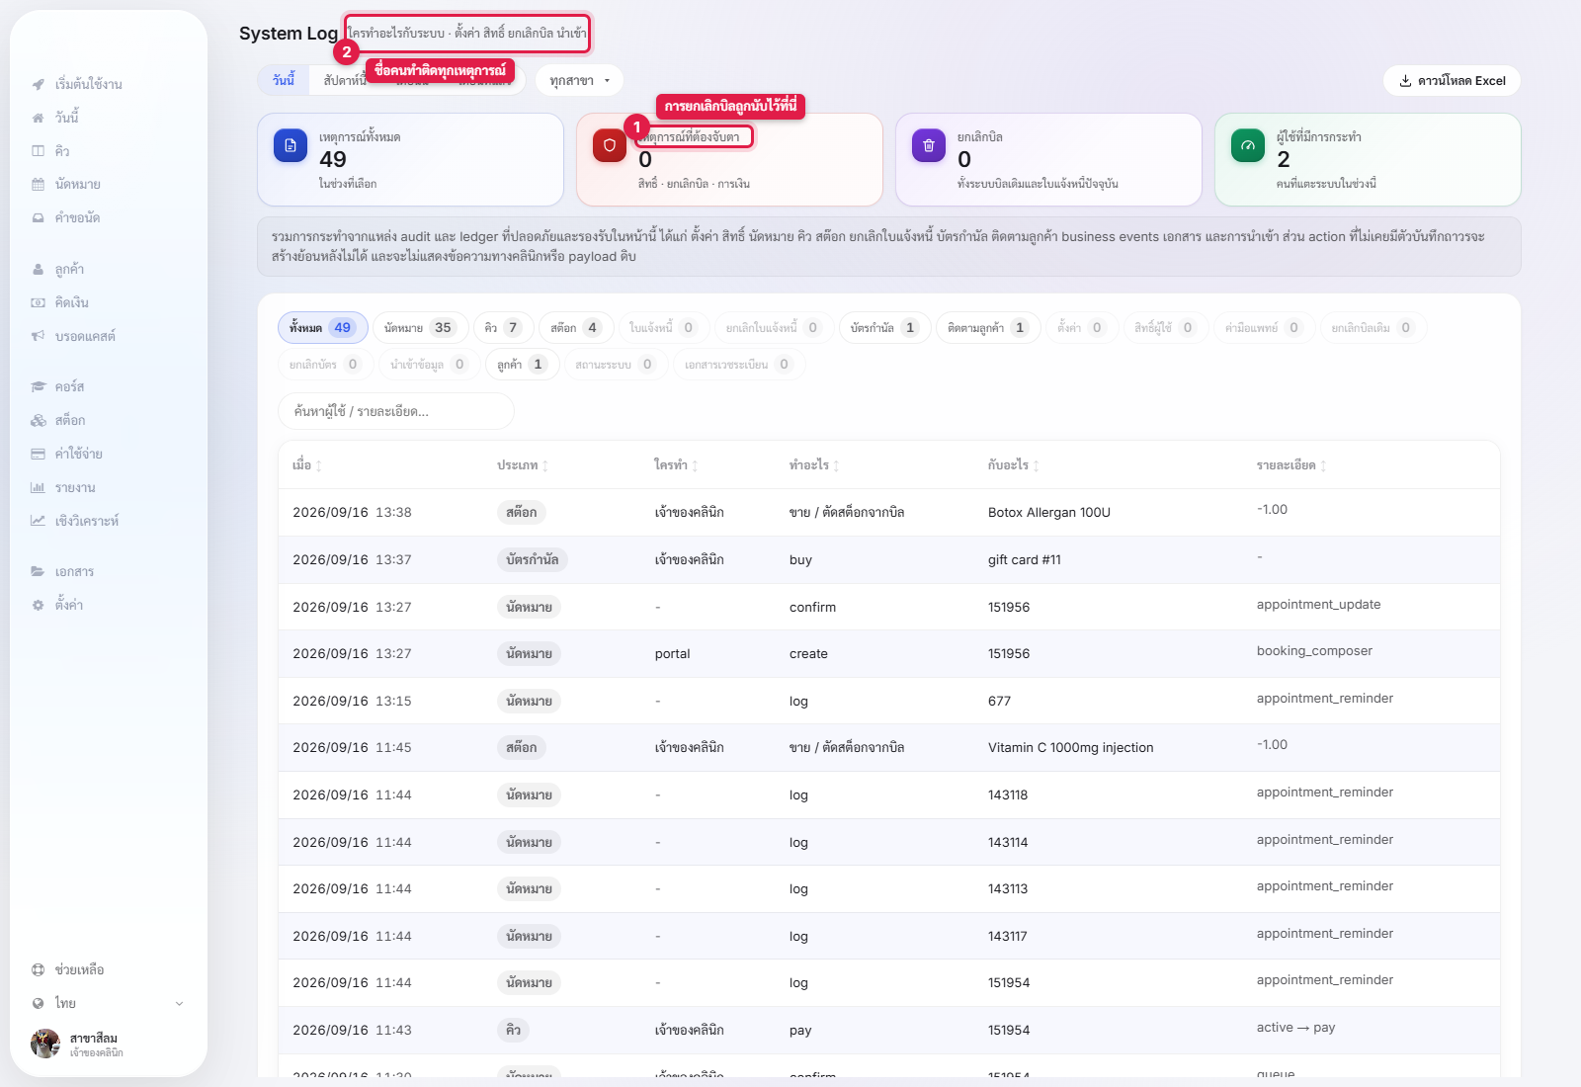
Task: Click the รายงาน reports chart icon
Action: (x=39, y=487)
